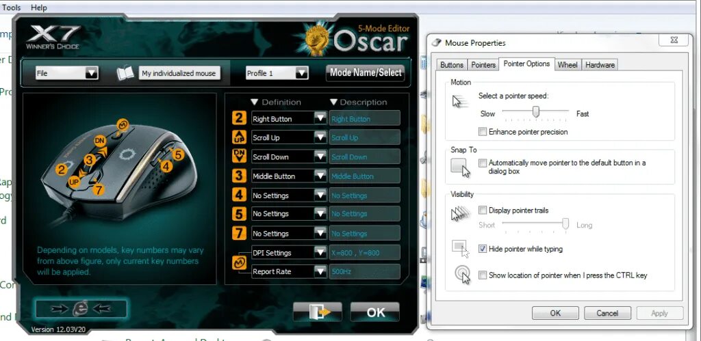Expand the Scroll Up definition dropdown

320,137
